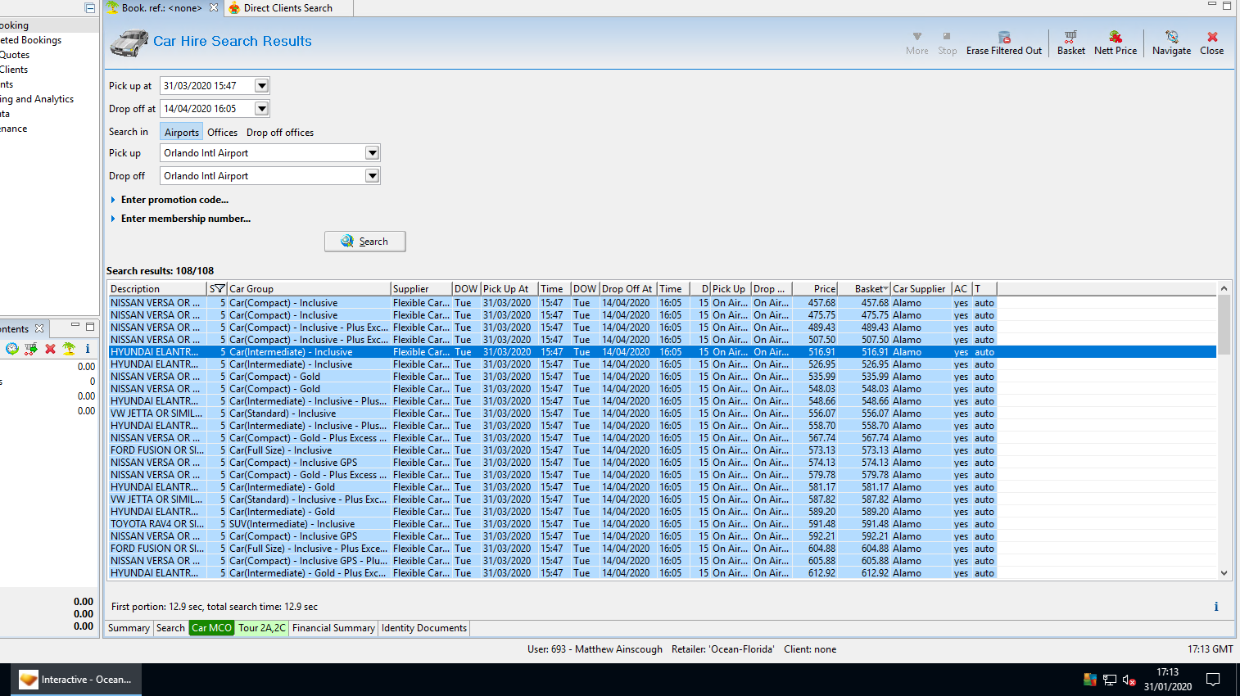Open the Tour 2A,2C bottom tab
1240x696 pixels.
click(x=262, y=628)
